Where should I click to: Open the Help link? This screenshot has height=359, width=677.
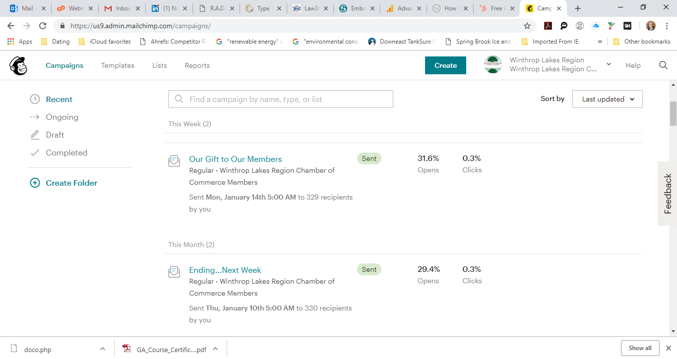coord(633,65)
